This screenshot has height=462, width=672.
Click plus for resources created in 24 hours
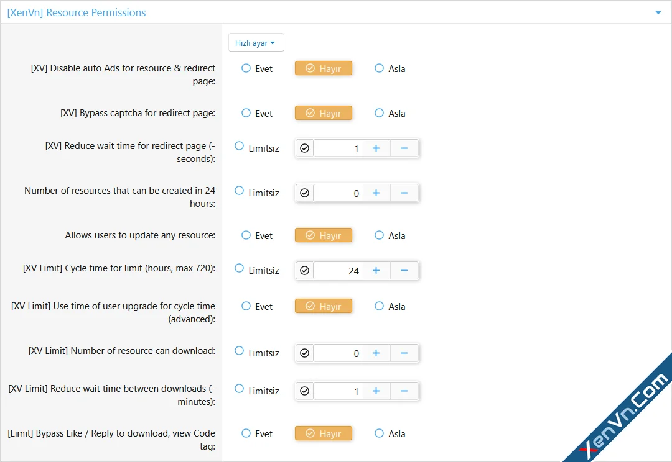(x=376, y=193)
